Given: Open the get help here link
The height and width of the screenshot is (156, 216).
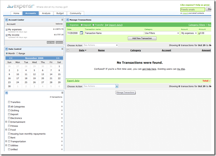Looking at the screenshot, I should click(x=149, y=69).
